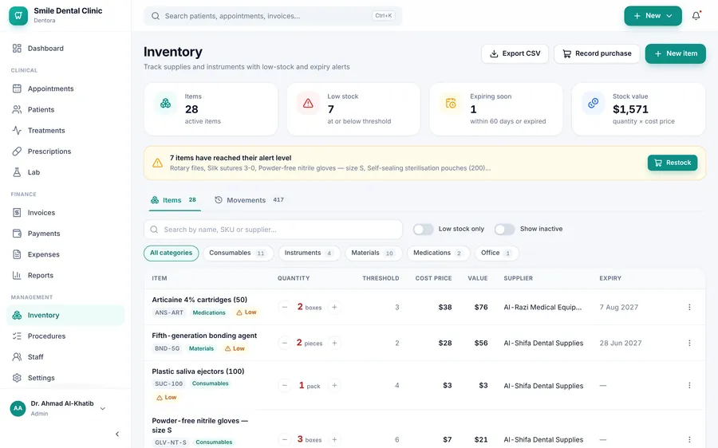Click the Items summary card icon

pos(165,104)
